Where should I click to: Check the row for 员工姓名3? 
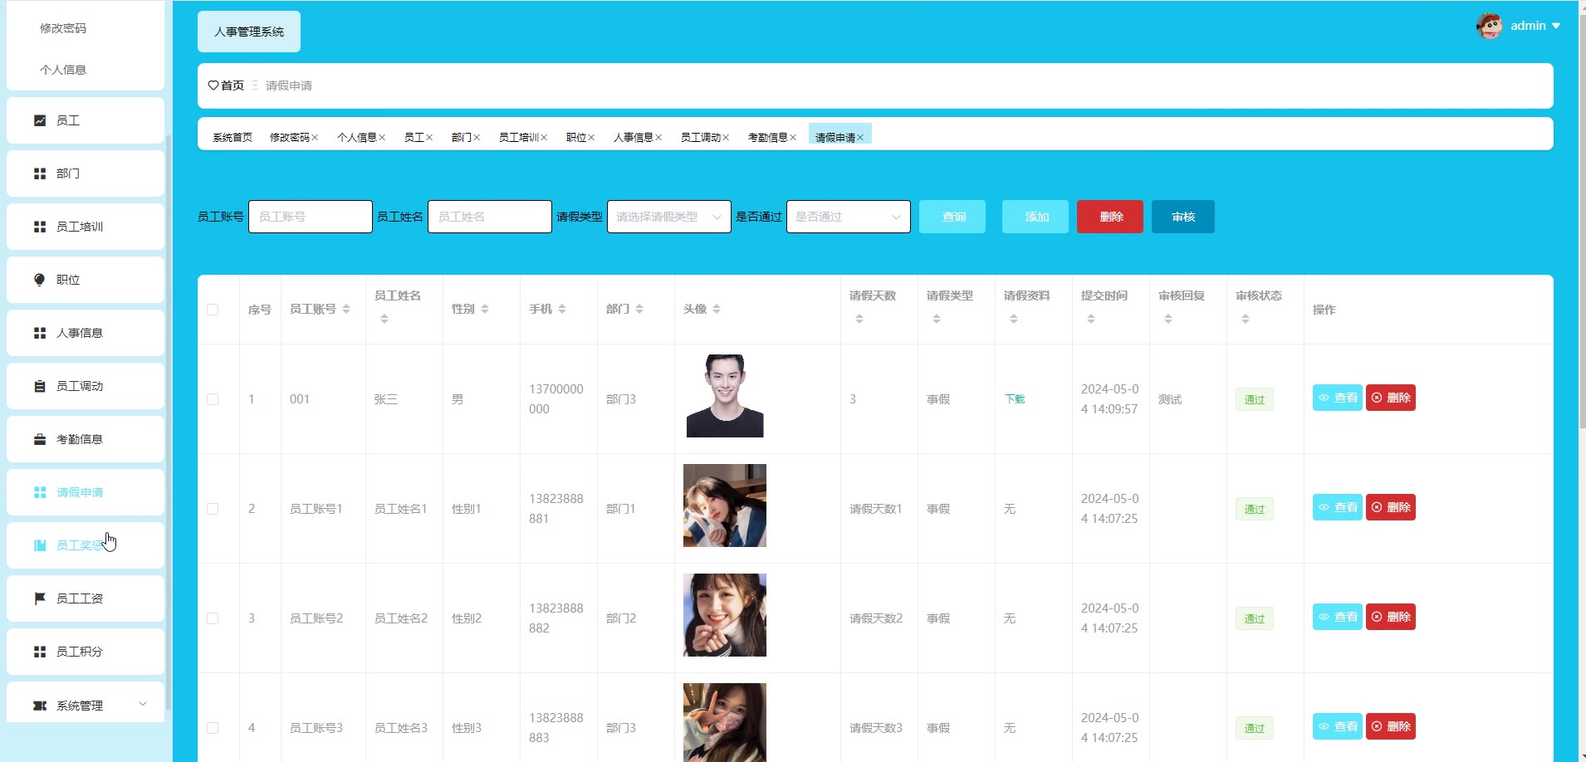pos(213,728)
